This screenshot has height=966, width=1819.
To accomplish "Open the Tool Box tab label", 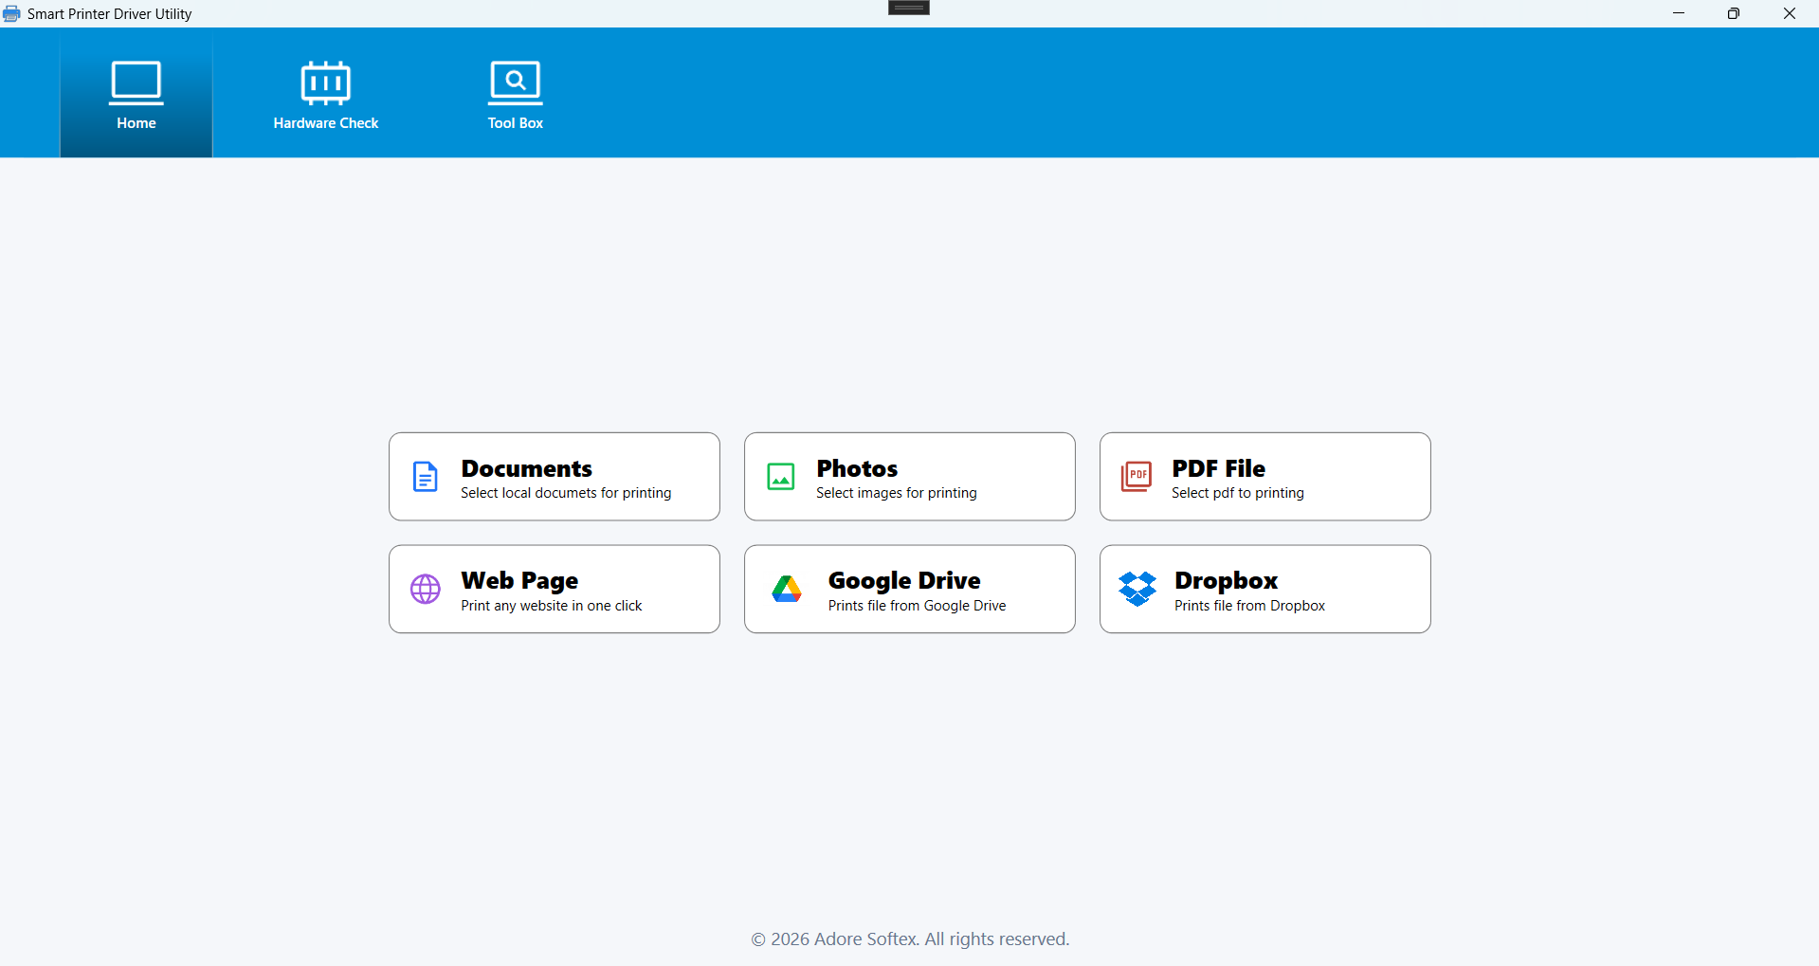I will 516,123.
